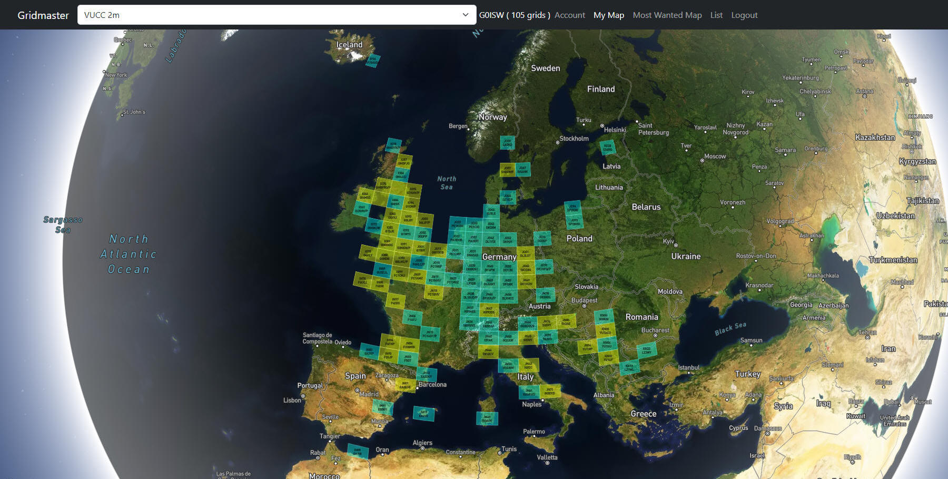Image resolution: width=948 pixels, height=479 pixels.
Task: Select the yellow JO57 grid square on Sweden's west coast
Action: (x=507, y=170)
